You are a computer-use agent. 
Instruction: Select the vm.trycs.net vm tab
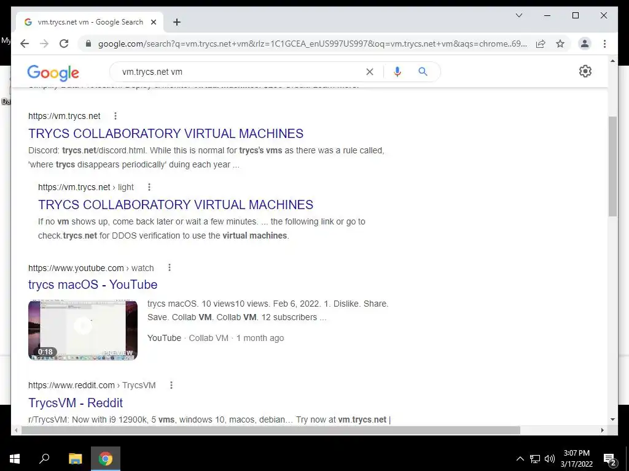point(91,23)
